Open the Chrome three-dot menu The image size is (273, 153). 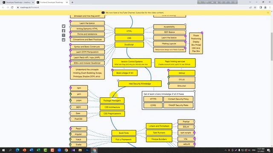(270, 8)
